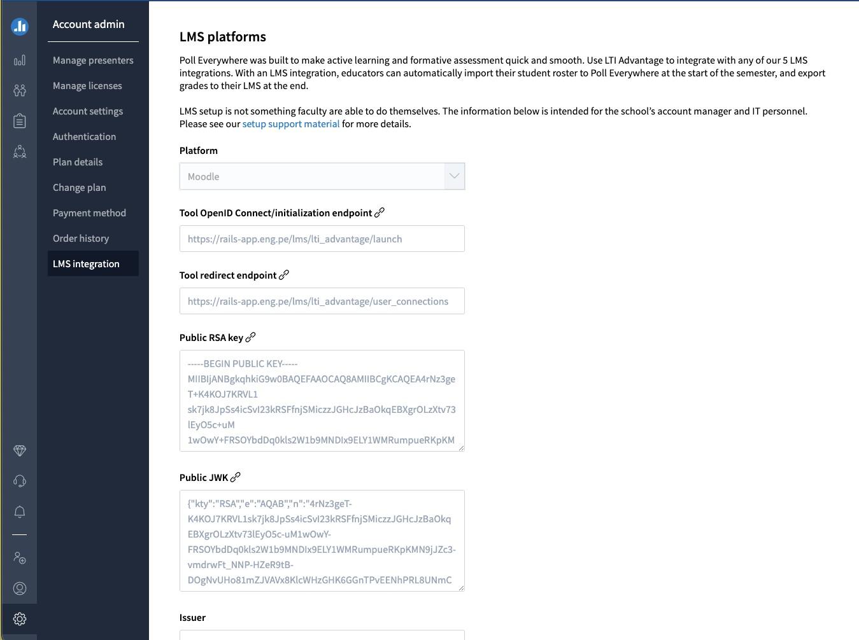859x640 pixels.
Task: Click the Poll Everywhere logo icon
Action: [x=20, y=26]
